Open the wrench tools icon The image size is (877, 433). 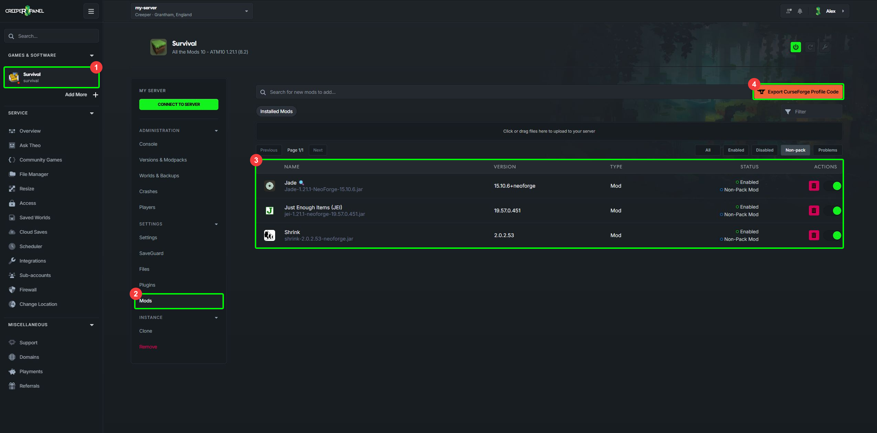[x=825, y=47]
